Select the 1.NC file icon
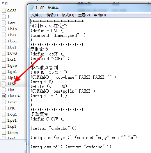Viewport: 151px width, 153px height. click(4, 108)
